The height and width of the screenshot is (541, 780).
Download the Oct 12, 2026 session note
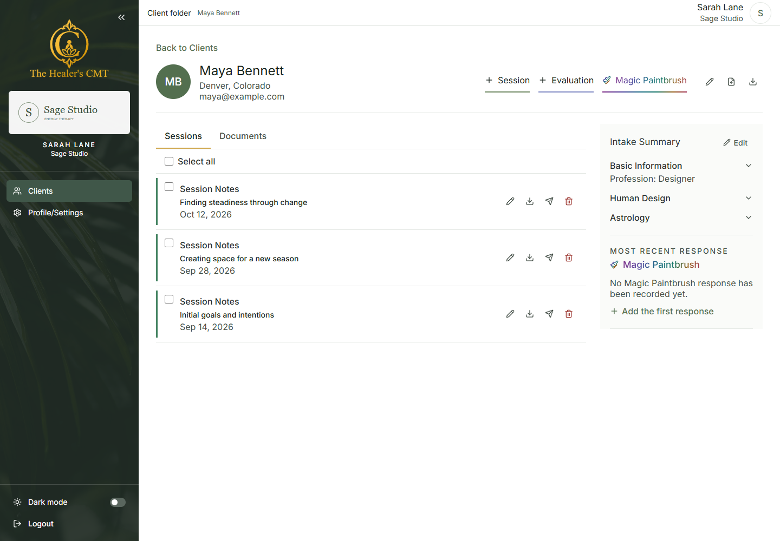click(x=530, y=201)
